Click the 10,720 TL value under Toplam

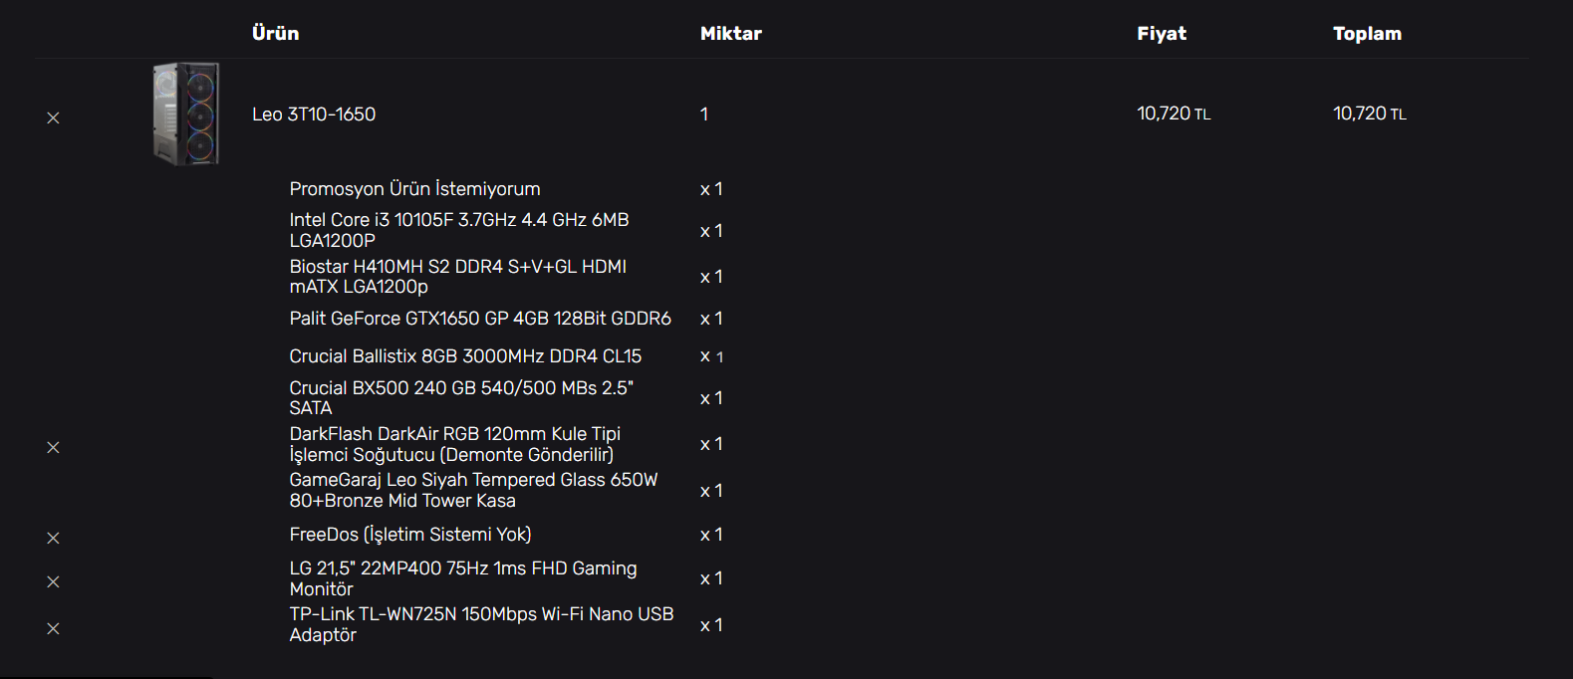click(x=1370, y=113)
